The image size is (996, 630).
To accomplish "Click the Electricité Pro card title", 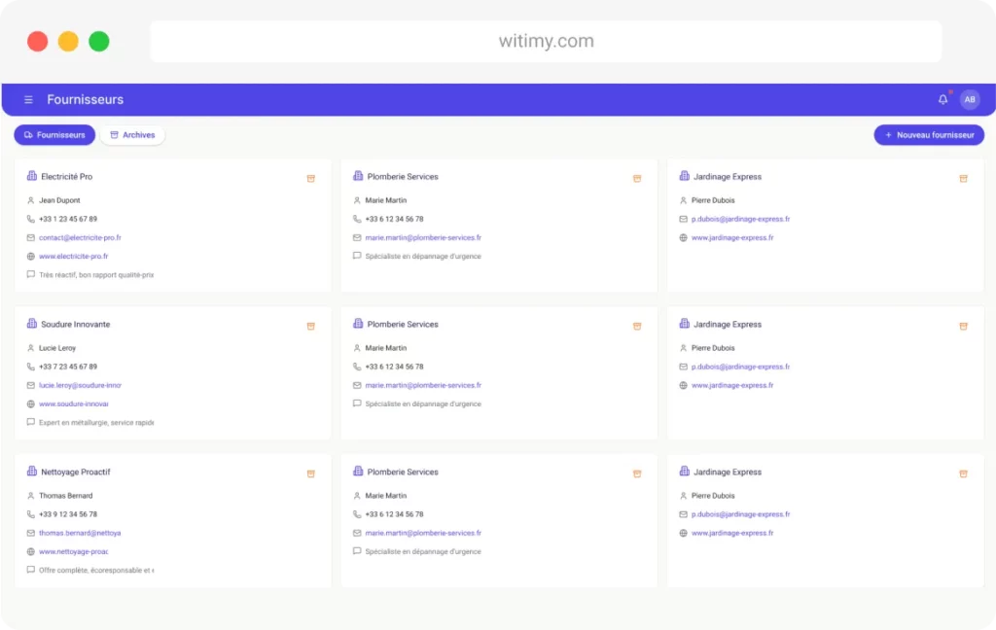I will pos(67,177).
